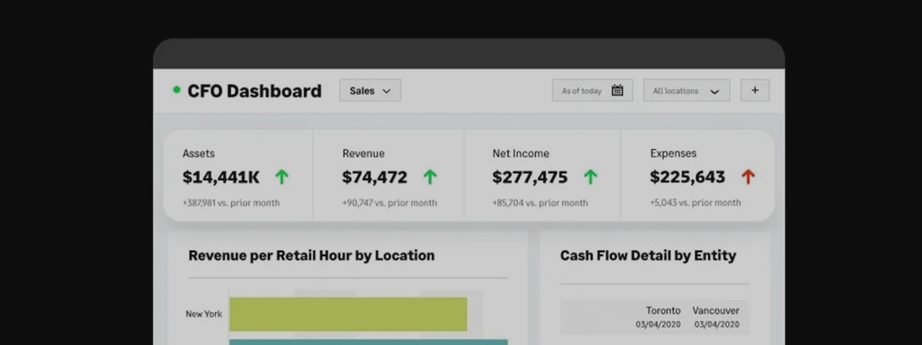This screenshot has width=922, height=345.
Task: Click the teal bar below New York
Action: point(367,341)
